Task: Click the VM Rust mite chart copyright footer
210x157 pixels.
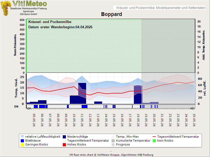Action: click(x=111, y=155)
